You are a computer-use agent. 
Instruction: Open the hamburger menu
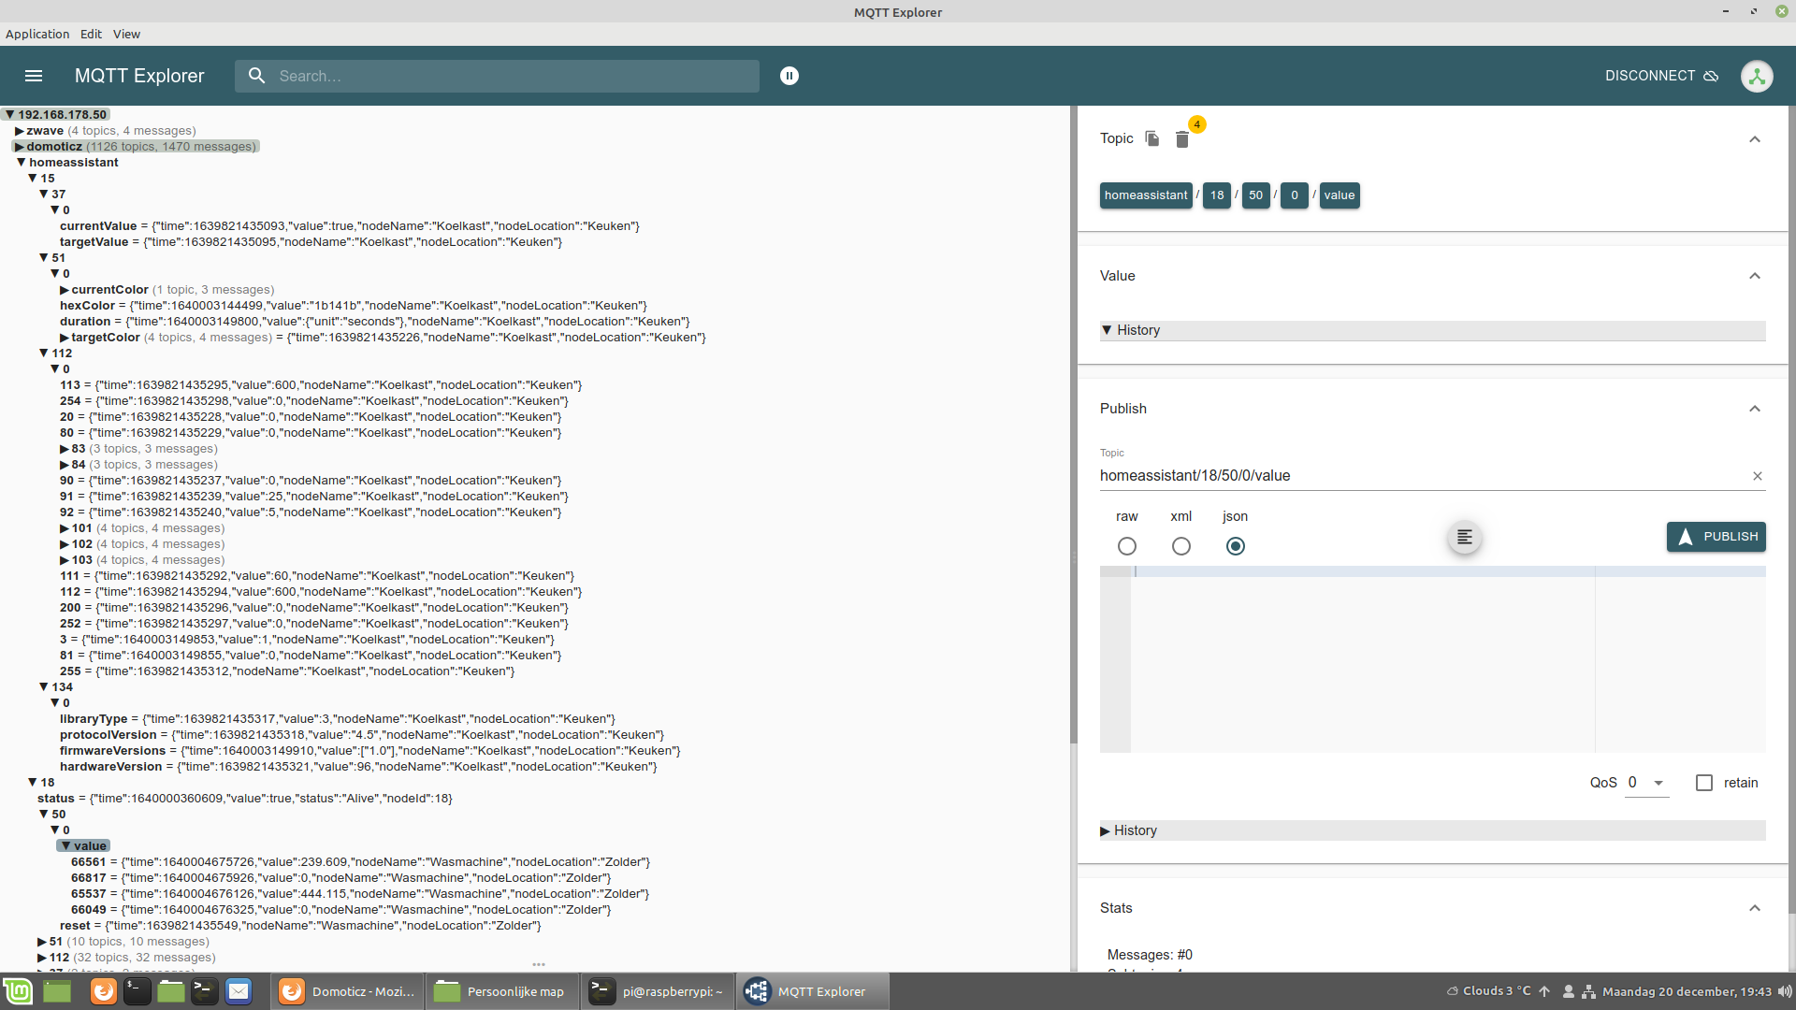pos(34,76)
